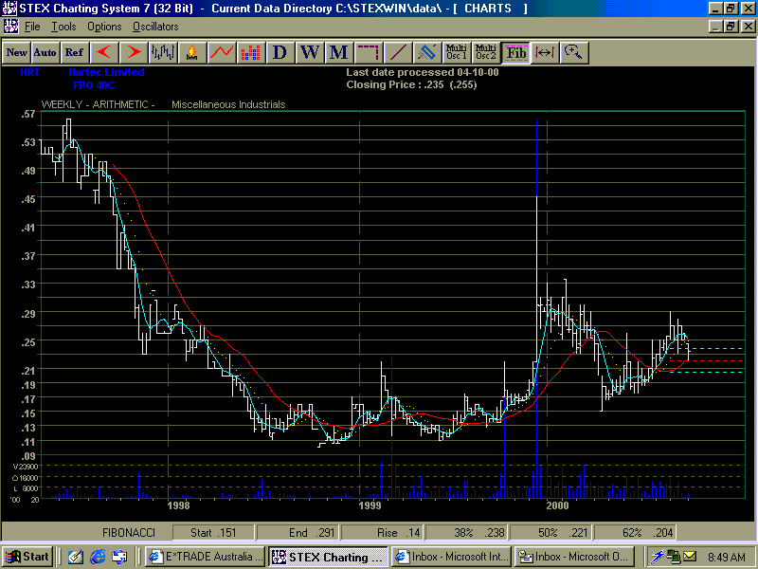Screen dimensions: 758x569
Task: Select the bar chart style icon
Action: 163,52
